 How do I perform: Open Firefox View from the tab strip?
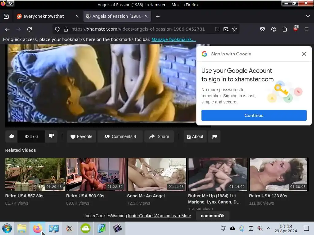click(x=6, y=17)
